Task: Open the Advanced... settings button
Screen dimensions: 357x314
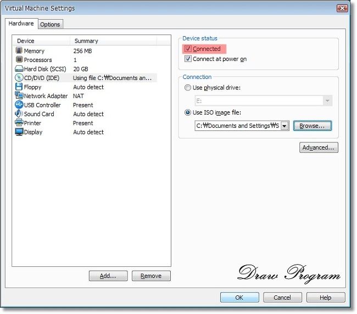Action: [319, 147]
